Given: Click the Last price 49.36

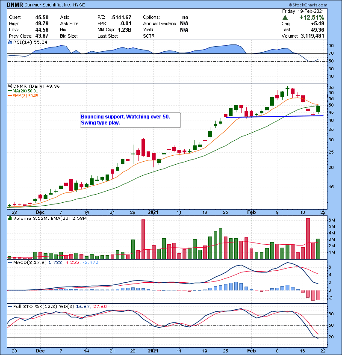Looking at the screenshot, I should click(318, 30).
